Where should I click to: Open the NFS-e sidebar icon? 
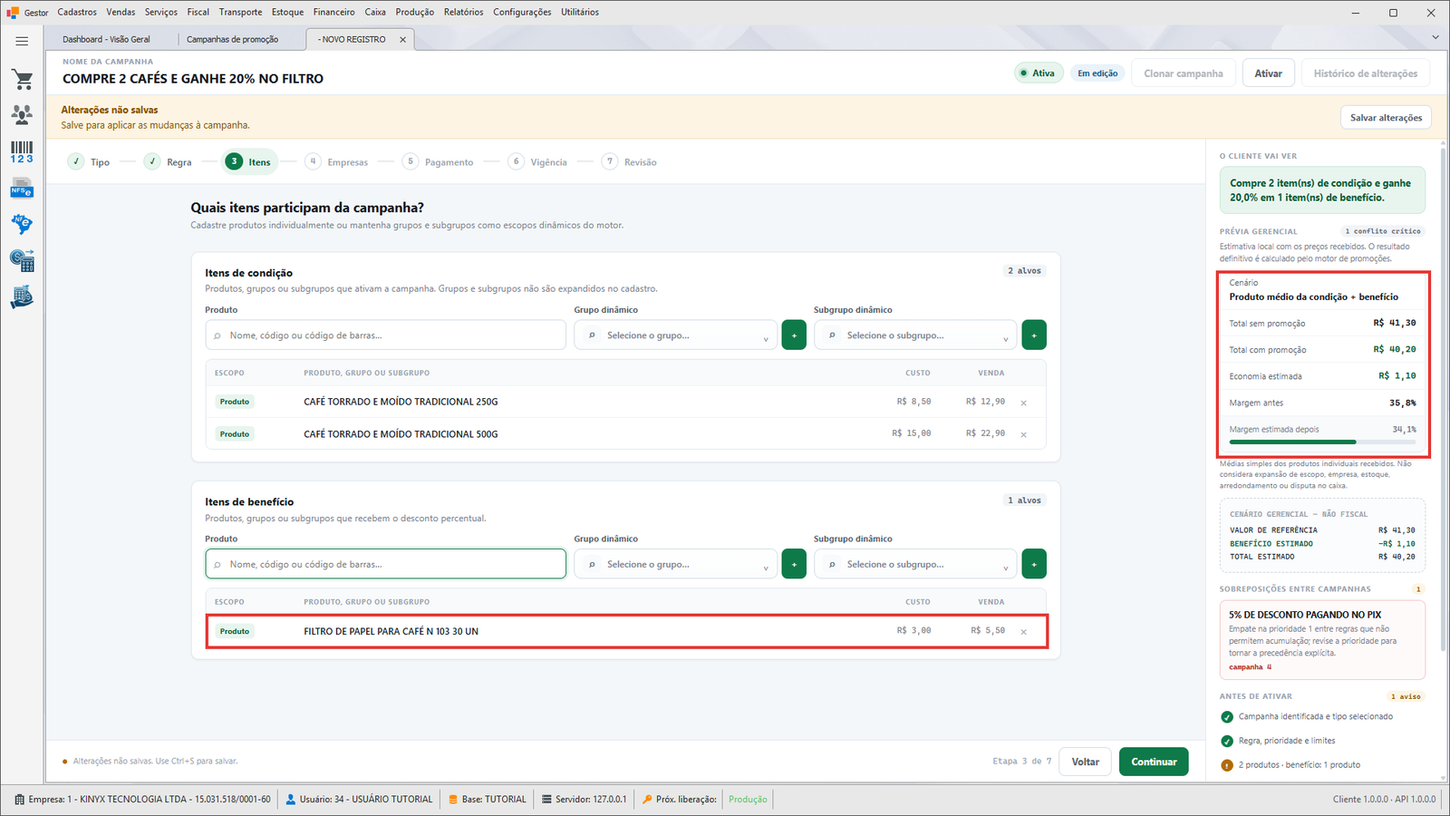[22, 189]
